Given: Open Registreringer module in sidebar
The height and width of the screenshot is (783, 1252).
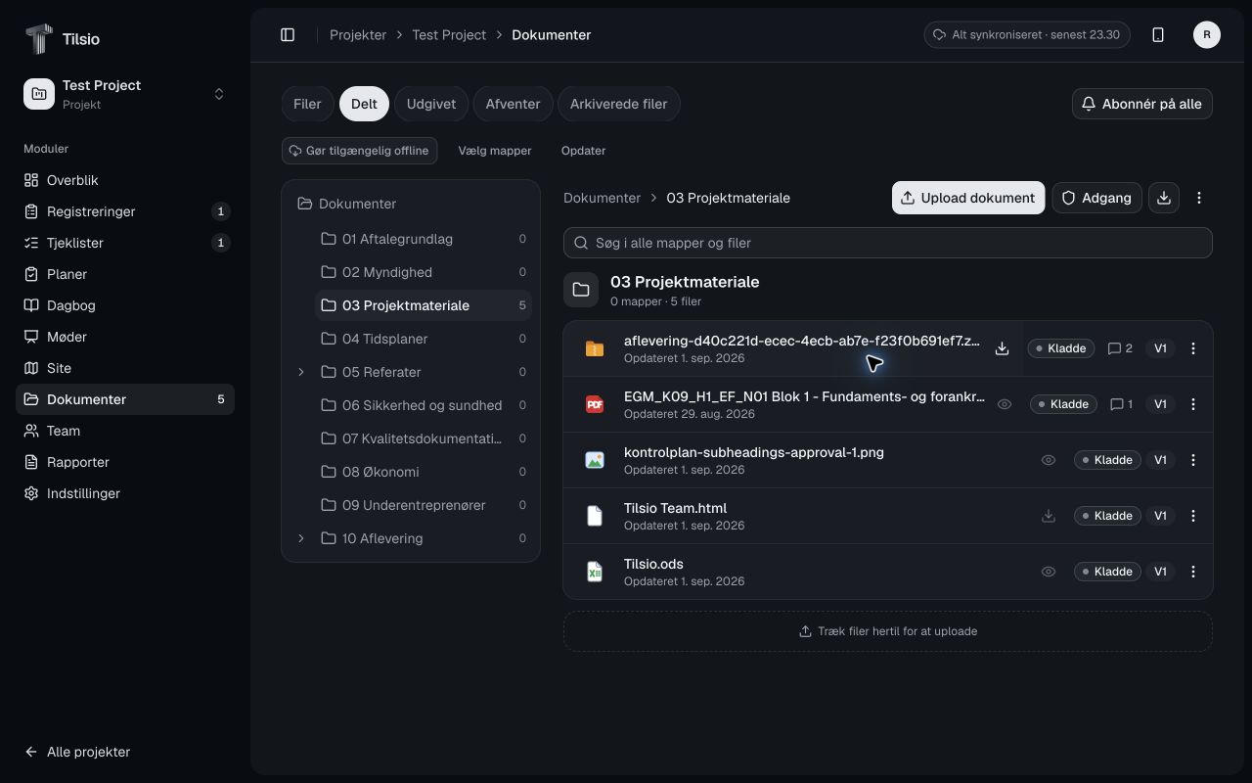Looking at the screenshot, I should (x=125, y=211).
